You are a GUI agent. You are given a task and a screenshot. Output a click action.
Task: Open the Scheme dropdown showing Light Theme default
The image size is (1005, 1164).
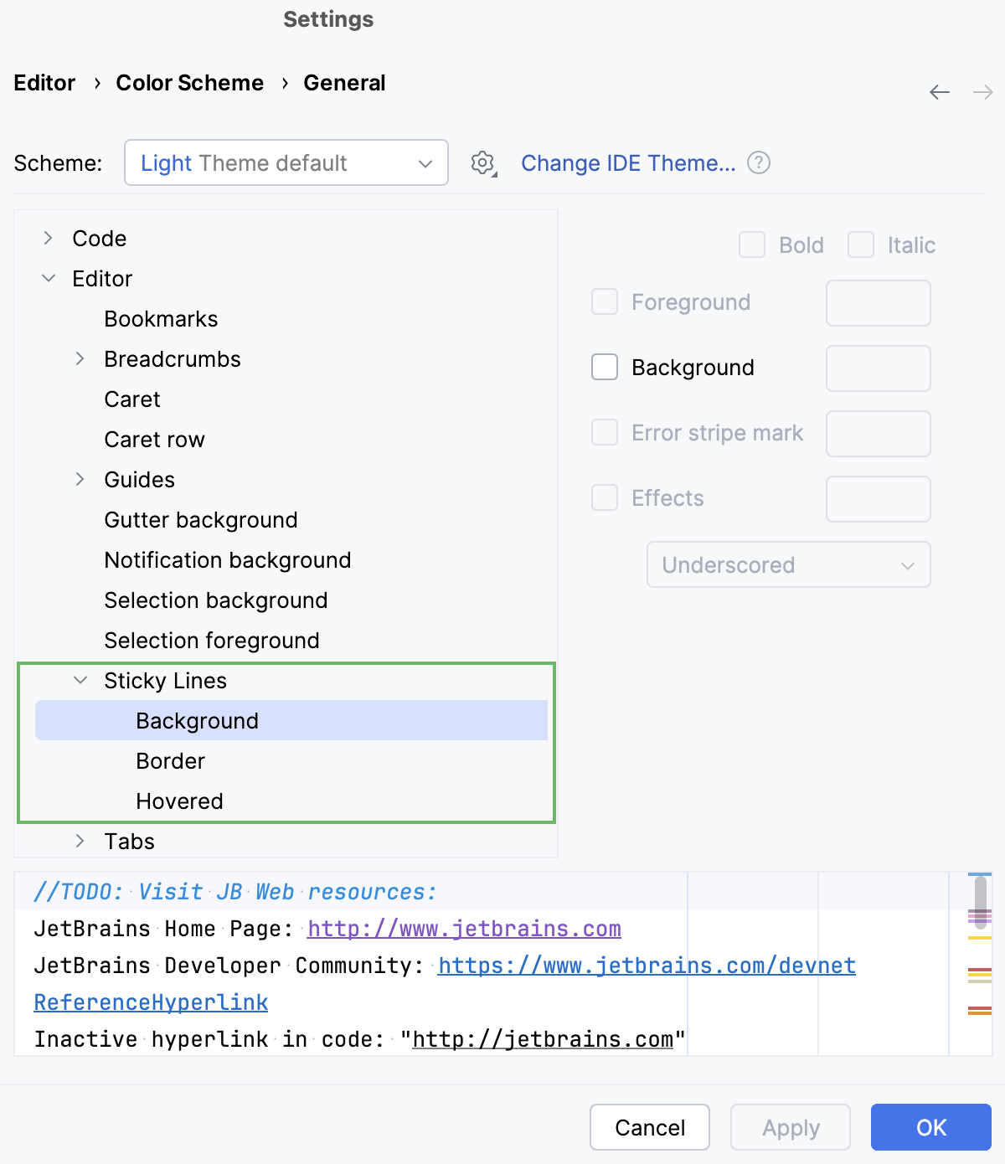[x=286, y=163]
